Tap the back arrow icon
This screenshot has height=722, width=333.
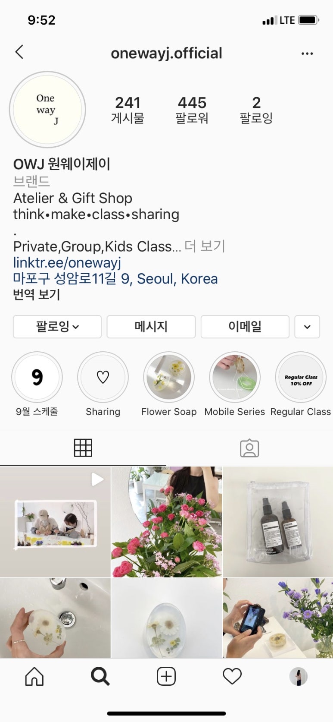pyautogui.click(x=19, y=52)
